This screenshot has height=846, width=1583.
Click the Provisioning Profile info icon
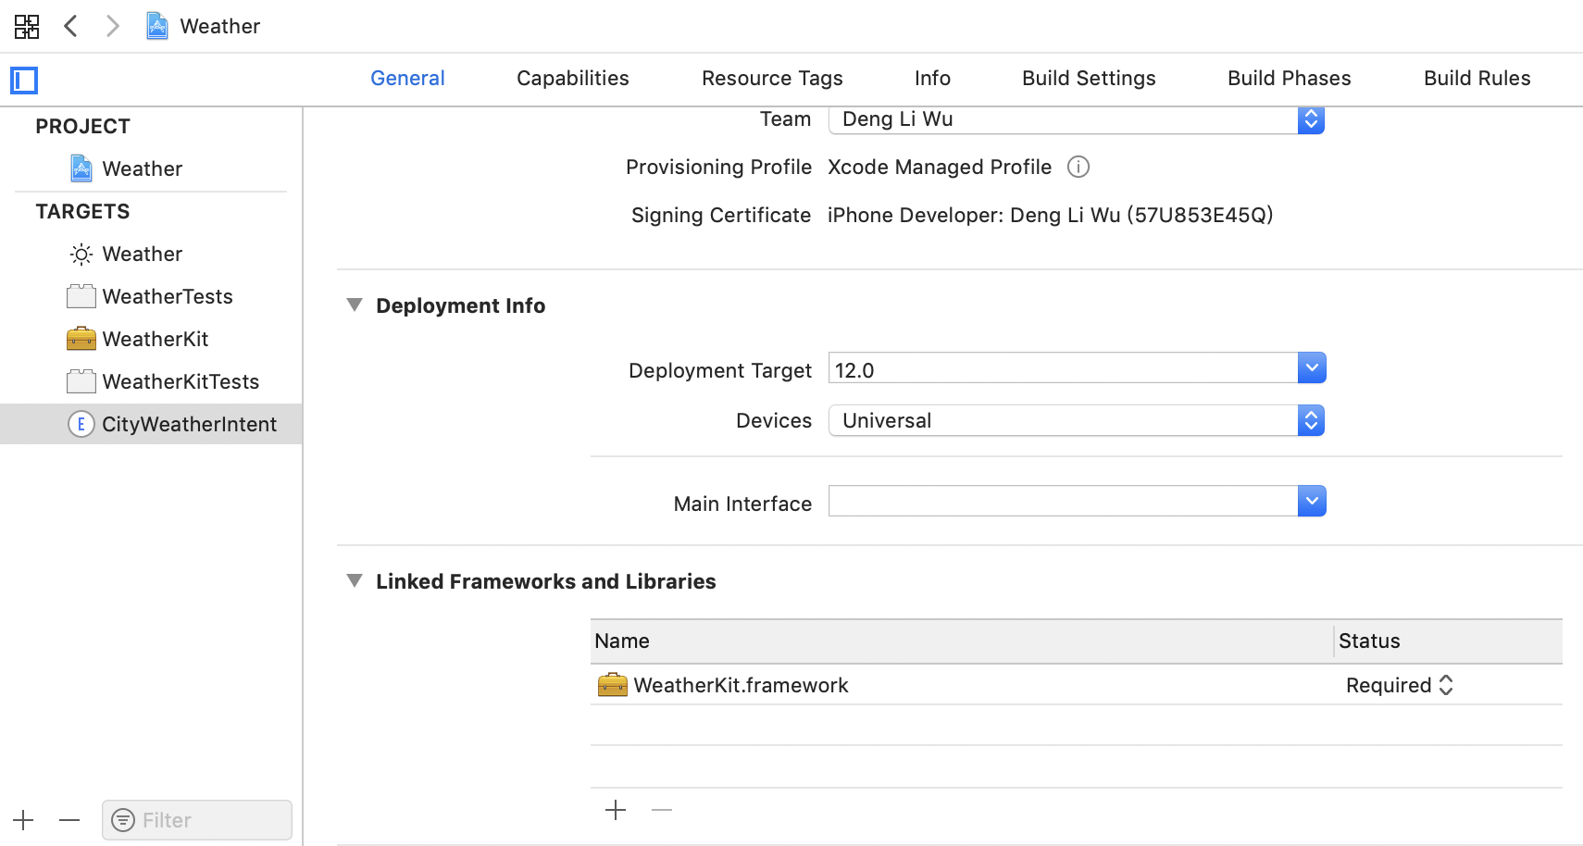pos(1078,167)
